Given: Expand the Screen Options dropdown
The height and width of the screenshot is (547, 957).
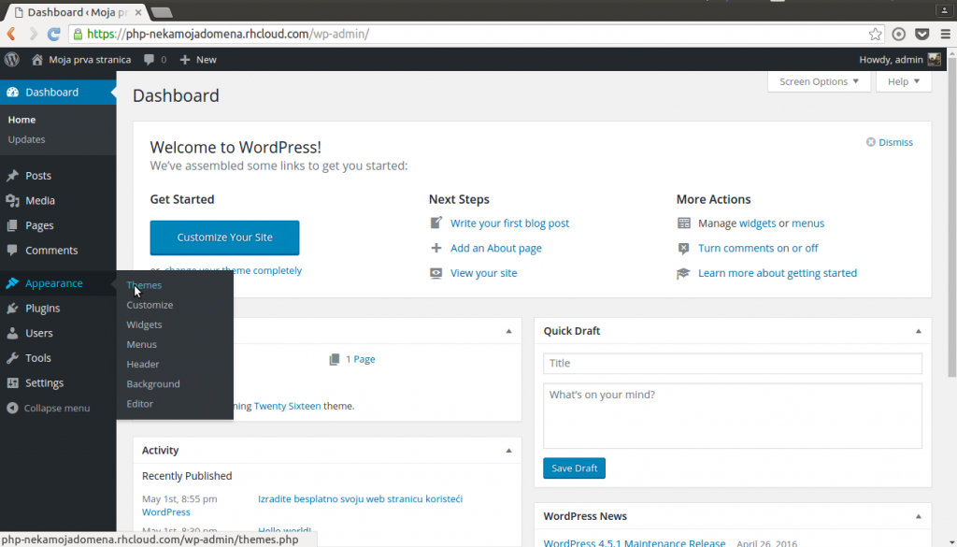Looking at the screenshot, I should pos(819,81).
